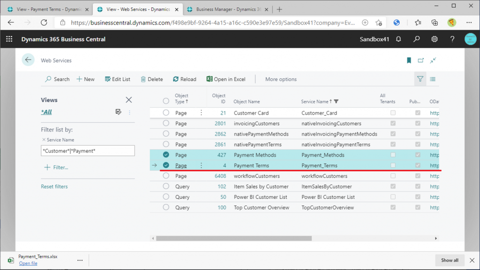Open browser collections icon
Screen dimensions: 480x270
pyautogui.click(x=435, y=22)
